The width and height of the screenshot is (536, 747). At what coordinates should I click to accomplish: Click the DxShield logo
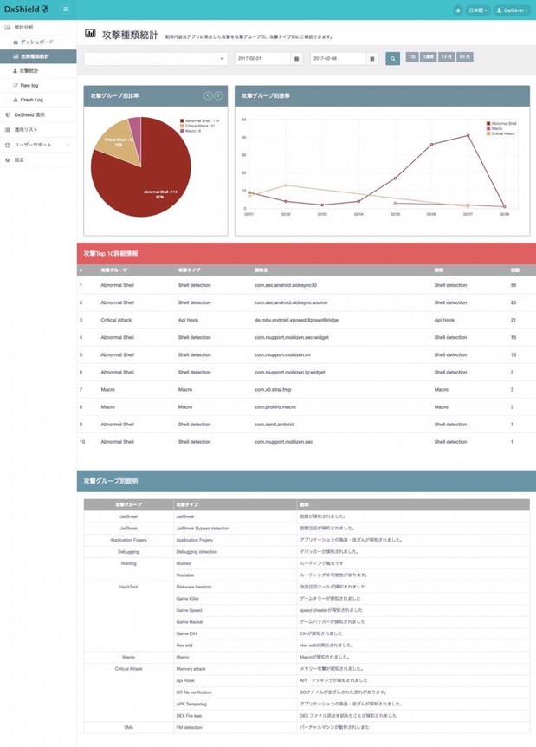pyautogui.click(x=26, y=10)
